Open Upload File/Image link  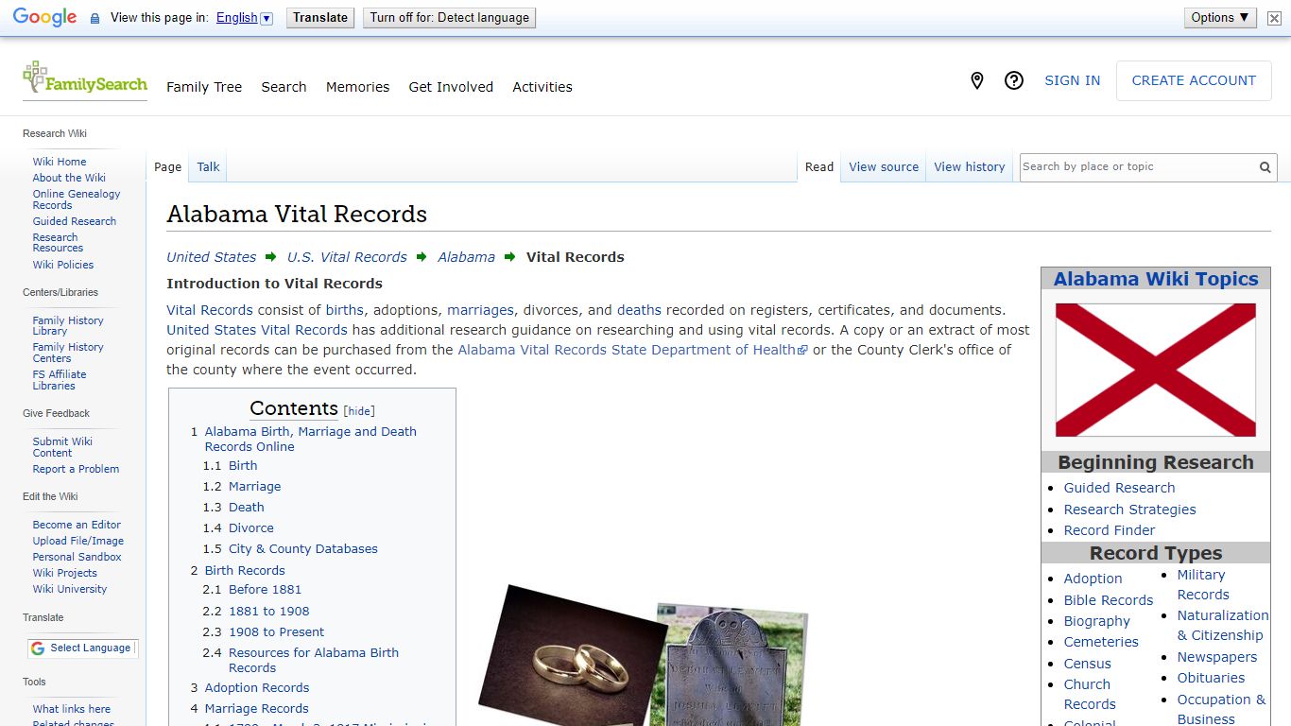coord(78,541)
